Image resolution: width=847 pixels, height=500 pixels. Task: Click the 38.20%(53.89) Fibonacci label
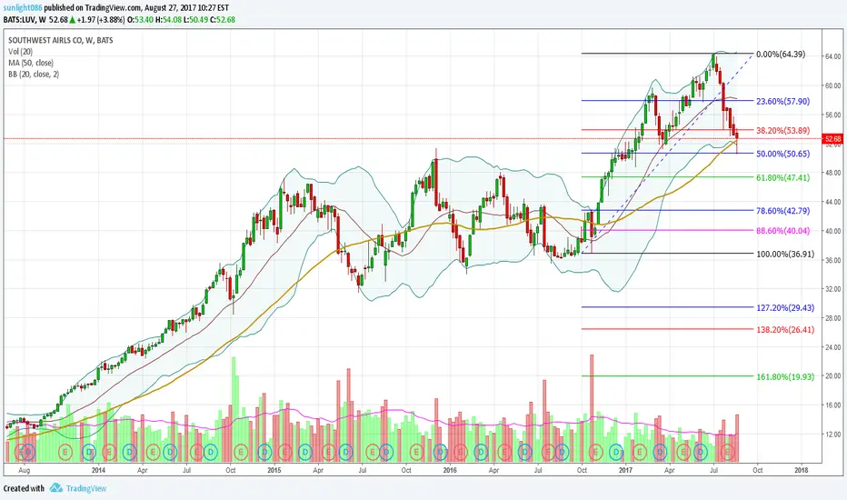782,130
